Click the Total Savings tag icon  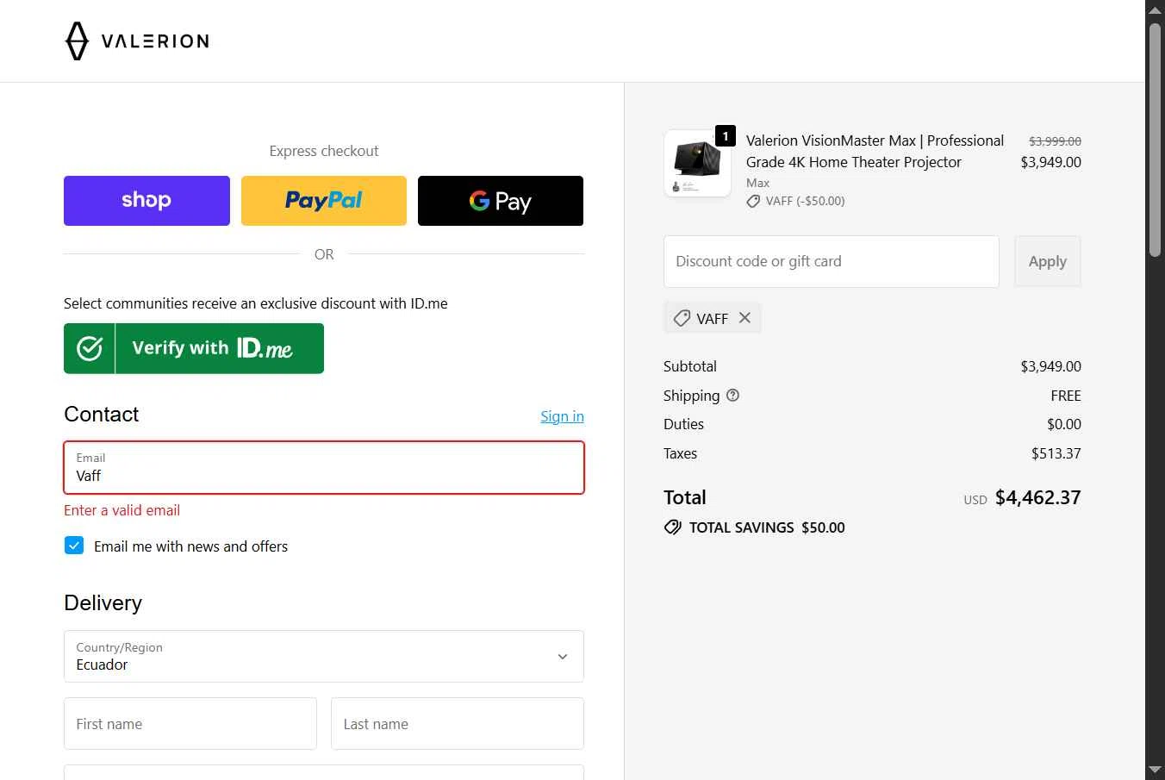673,527
